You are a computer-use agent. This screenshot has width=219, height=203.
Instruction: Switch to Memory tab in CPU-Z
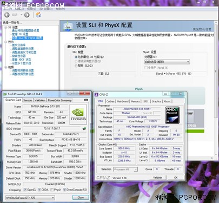coord(135,101)
